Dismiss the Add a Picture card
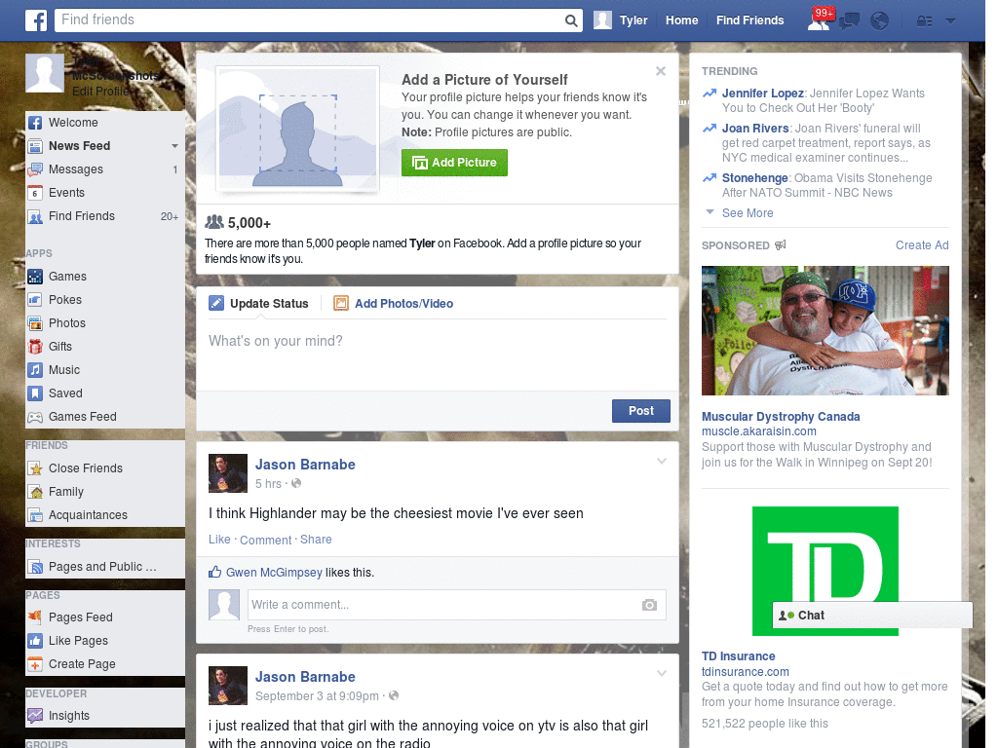 (x=661, y=71)
